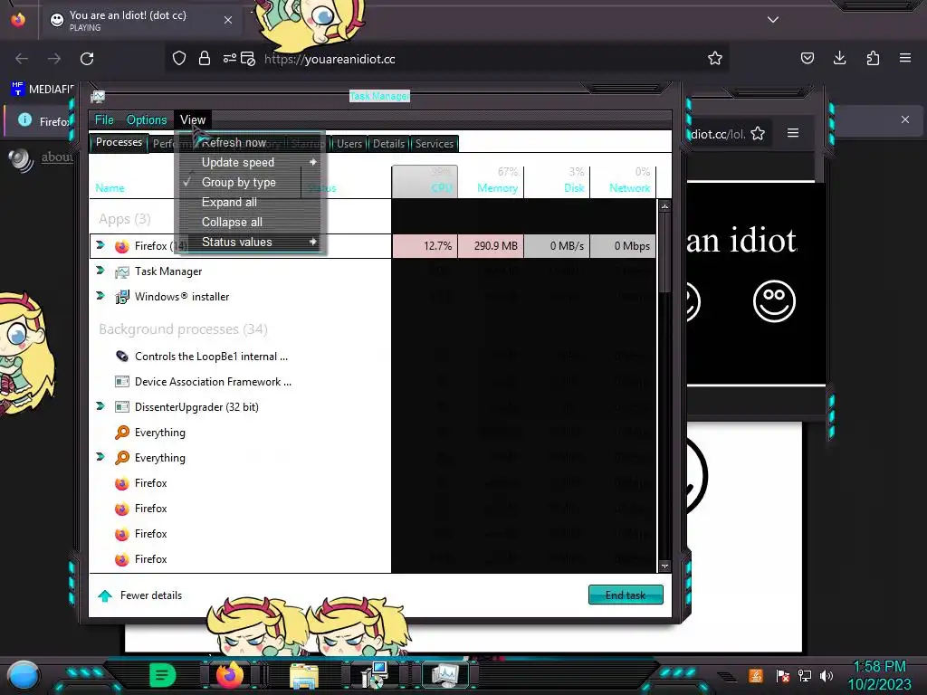Close the You are an Idiot tab

(x=228, y=20)
